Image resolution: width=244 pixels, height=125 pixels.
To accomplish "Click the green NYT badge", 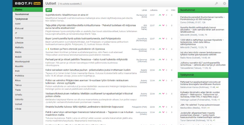I will pyautogui.click(x=49, y=10).
